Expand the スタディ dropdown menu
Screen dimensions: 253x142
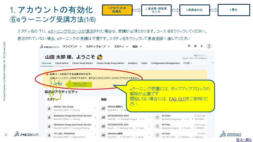121,47
